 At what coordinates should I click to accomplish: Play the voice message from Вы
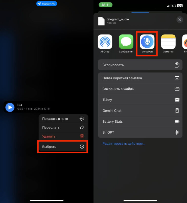(x=10, y=107)
